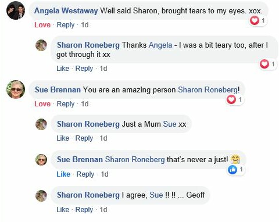This screenshot has height=222, width=279.
Task: Like Sharon's 'Just a Mum Sue' reply
Action: [63, 138]
